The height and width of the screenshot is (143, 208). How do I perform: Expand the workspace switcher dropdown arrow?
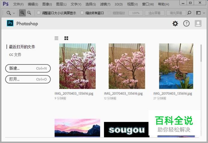[x=204, y=13]
